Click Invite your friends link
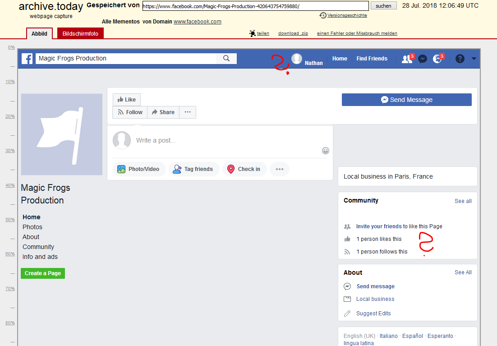Screen dimensions: 497x346 379,226
